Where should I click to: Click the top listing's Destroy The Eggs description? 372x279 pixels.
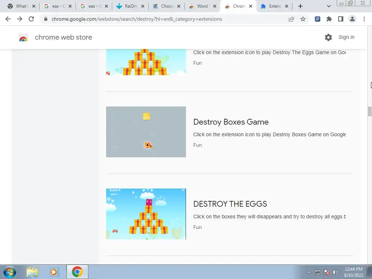point(270,52)
